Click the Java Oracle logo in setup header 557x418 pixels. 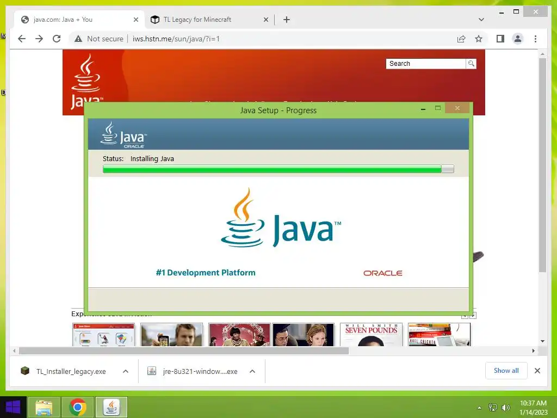tap(123, 135)
